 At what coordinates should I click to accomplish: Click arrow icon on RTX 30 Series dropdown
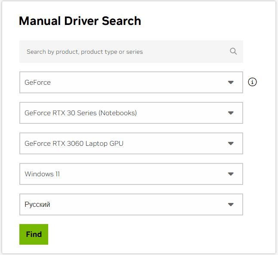click(x=231, y=113)
